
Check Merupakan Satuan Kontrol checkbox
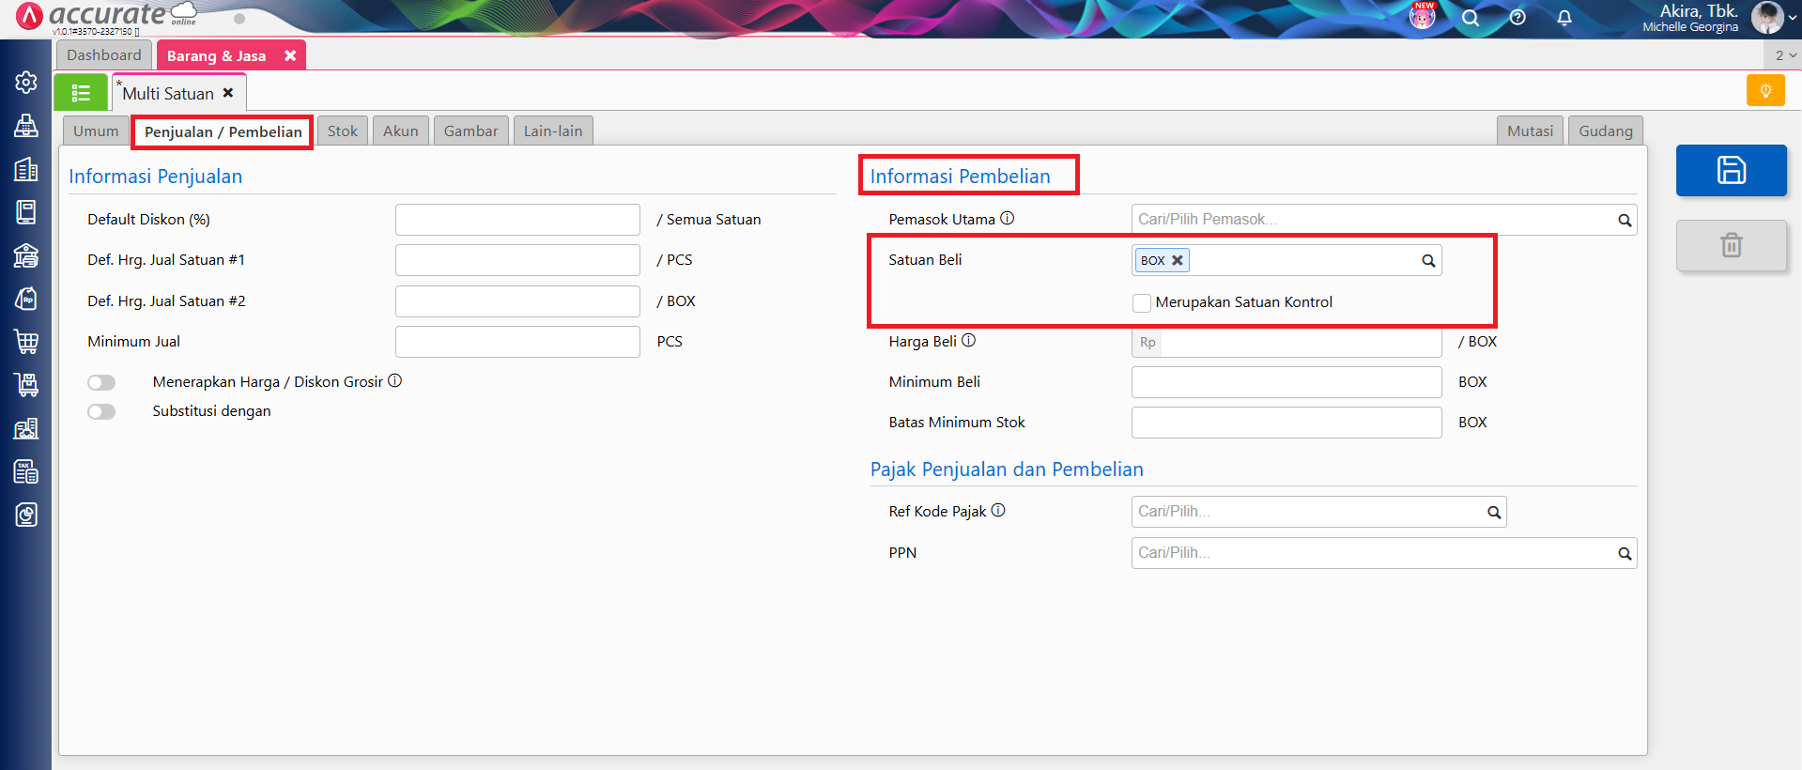pos(1142,302)
